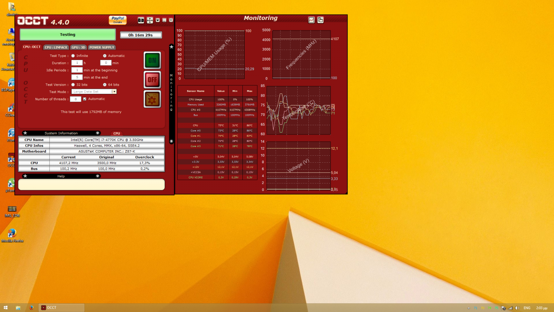
Task: Open the Windows Start button
Action: 6,307
